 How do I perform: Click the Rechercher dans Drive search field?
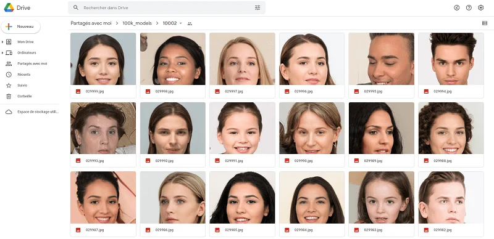tap(166, 7)
